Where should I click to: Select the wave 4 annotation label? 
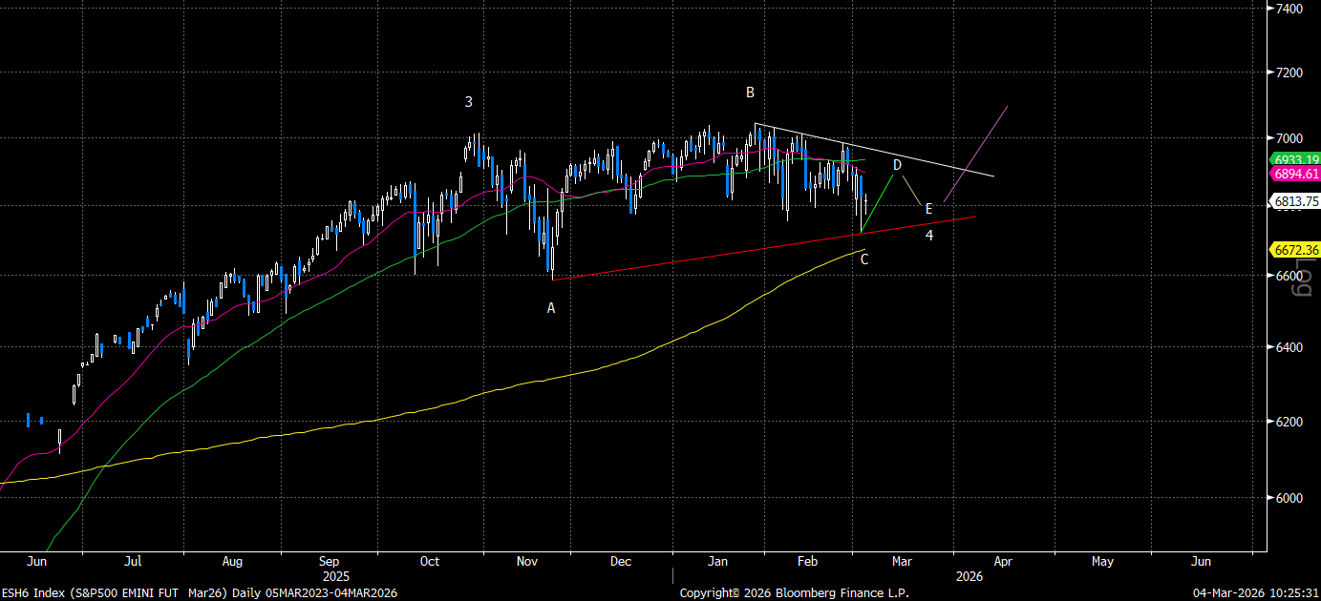click(929, 235)
